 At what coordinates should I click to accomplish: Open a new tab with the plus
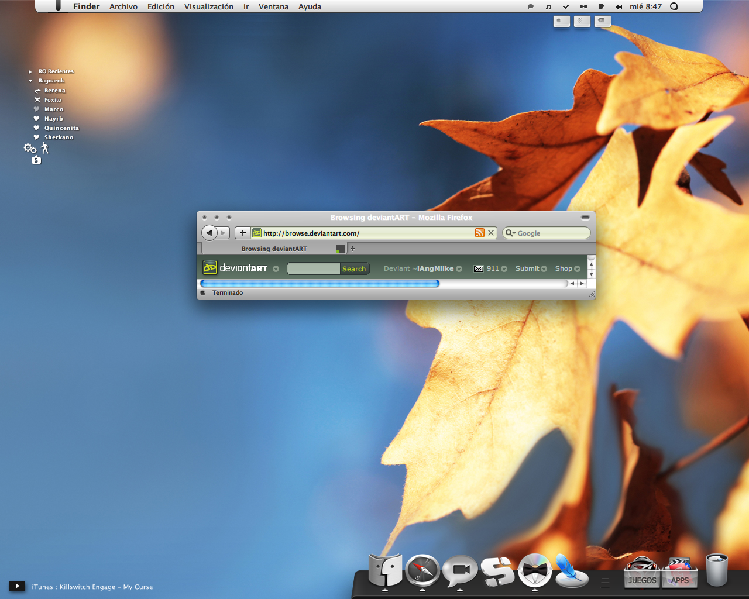353,249
